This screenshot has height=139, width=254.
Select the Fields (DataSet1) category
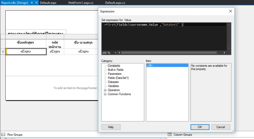pyautogui.click(x=118, y=78)
